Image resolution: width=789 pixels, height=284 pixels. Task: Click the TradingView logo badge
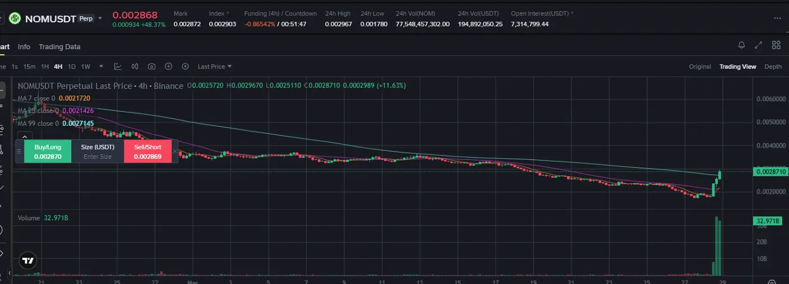27,261
